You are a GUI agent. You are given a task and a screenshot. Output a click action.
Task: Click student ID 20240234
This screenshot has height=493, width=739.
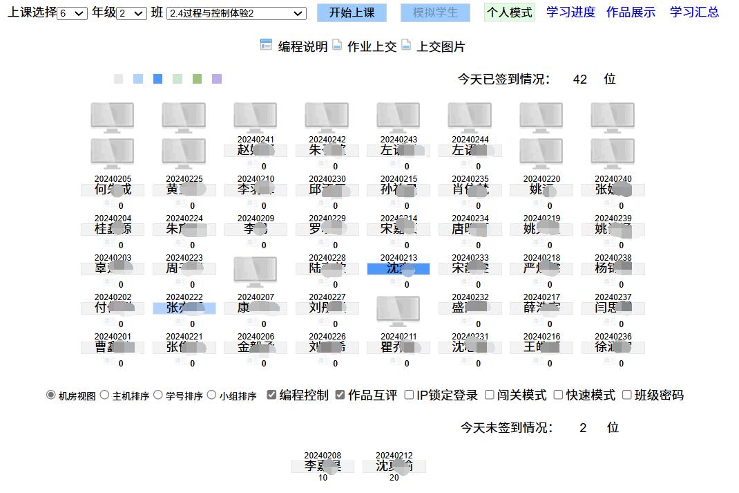click(x=470, y=218)
